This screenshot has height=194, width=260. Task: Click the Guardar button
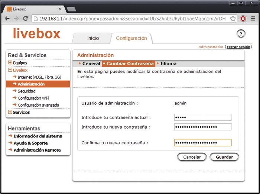point(224,157)
